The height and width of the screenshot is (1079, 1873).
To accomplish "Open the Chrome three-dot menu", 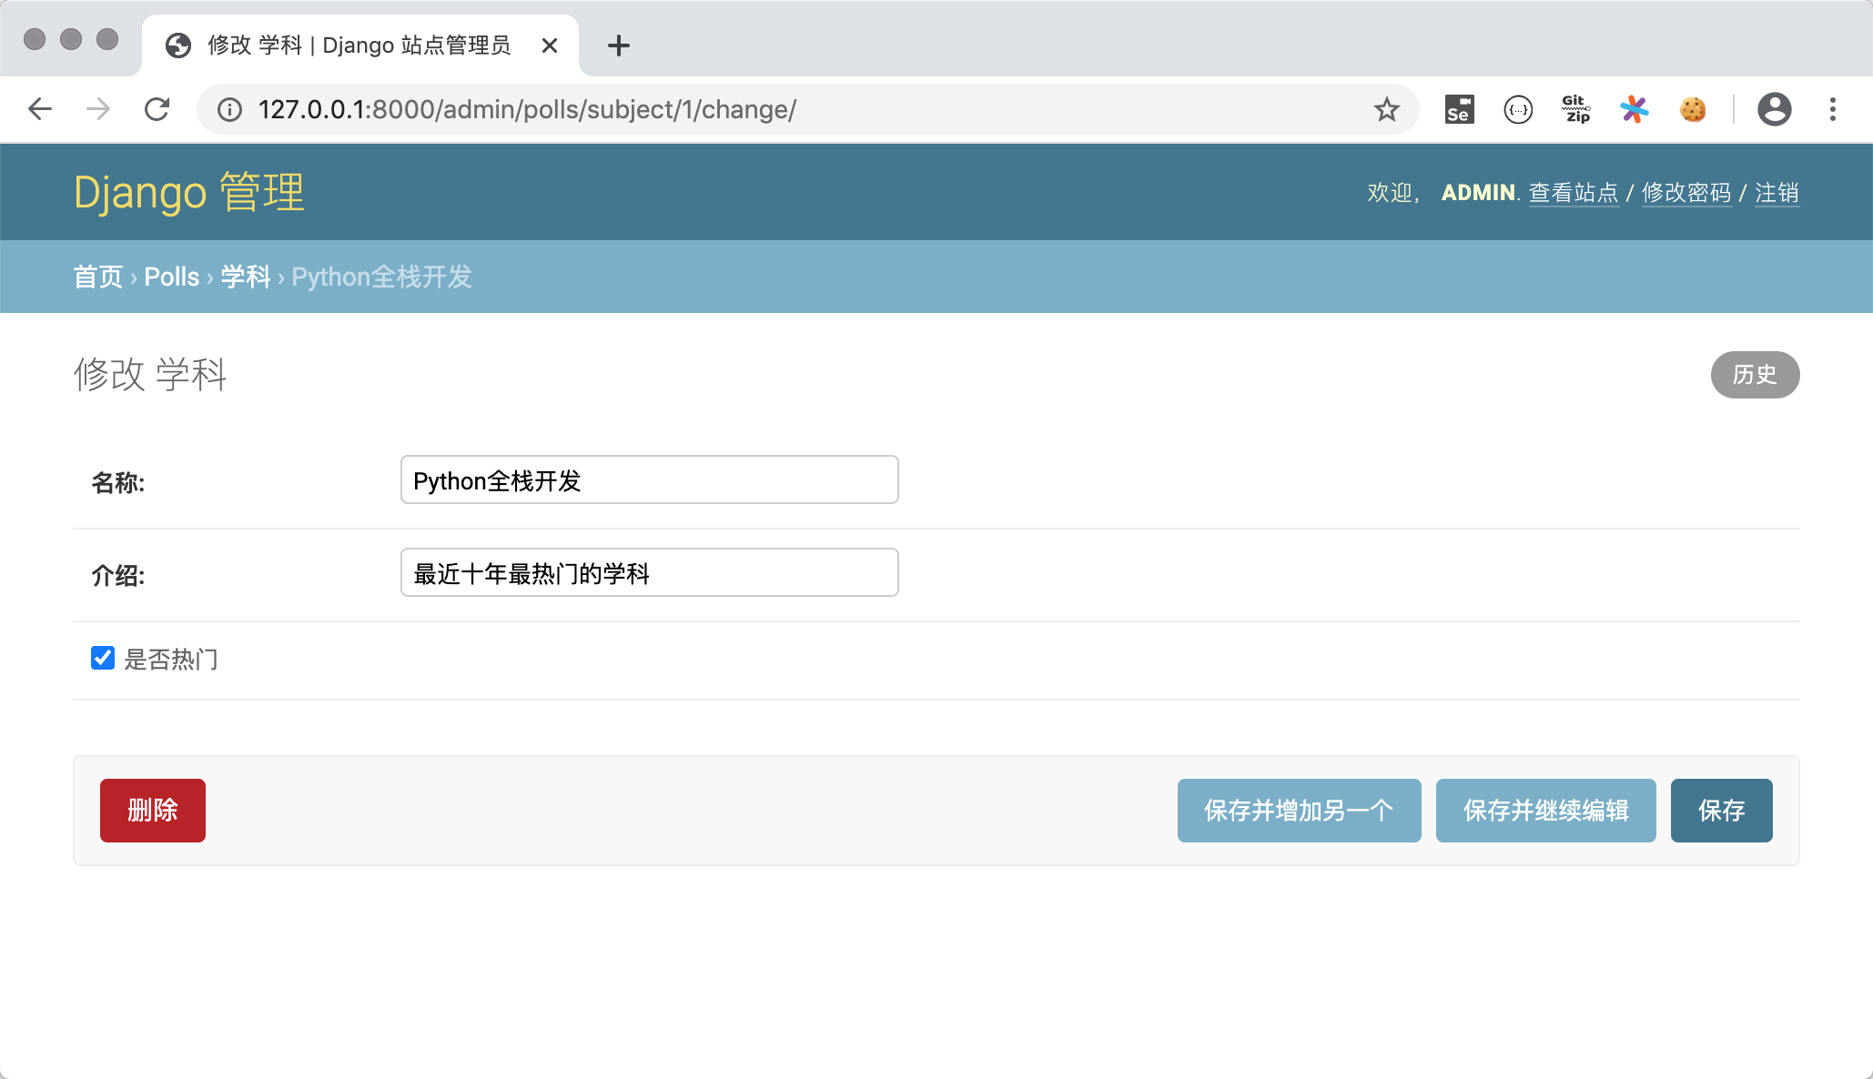I will click(x=1833, y=109).
